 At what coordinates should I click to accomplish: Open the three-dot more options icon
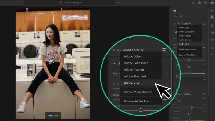[212, 55]
